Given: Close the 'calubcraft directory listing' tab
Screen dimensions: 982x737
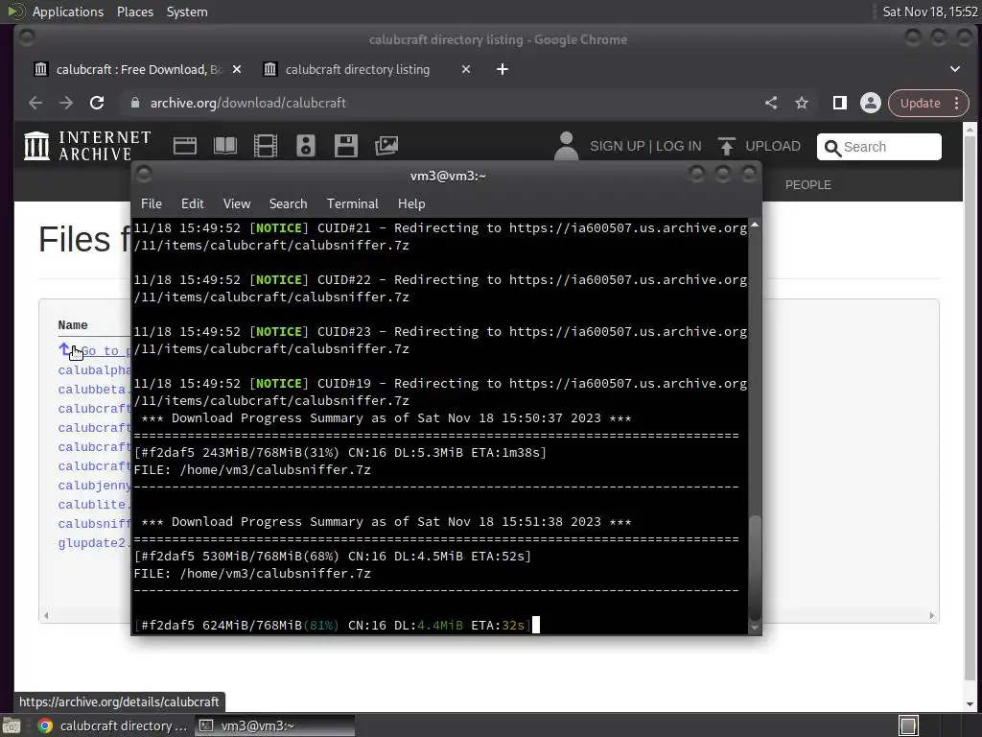Looking at the screenshot, I should pos(466,69).
